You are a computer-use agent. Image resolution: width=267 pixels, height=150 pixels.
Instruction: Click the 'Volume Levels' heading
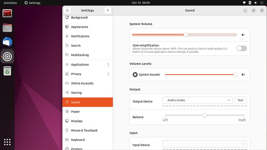[140, 64]
